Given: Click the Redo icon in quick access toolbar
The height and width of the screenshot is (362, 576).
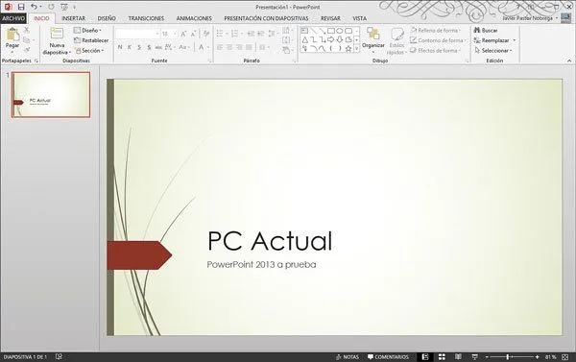Looking at the screenshot, I should (51, 7).
